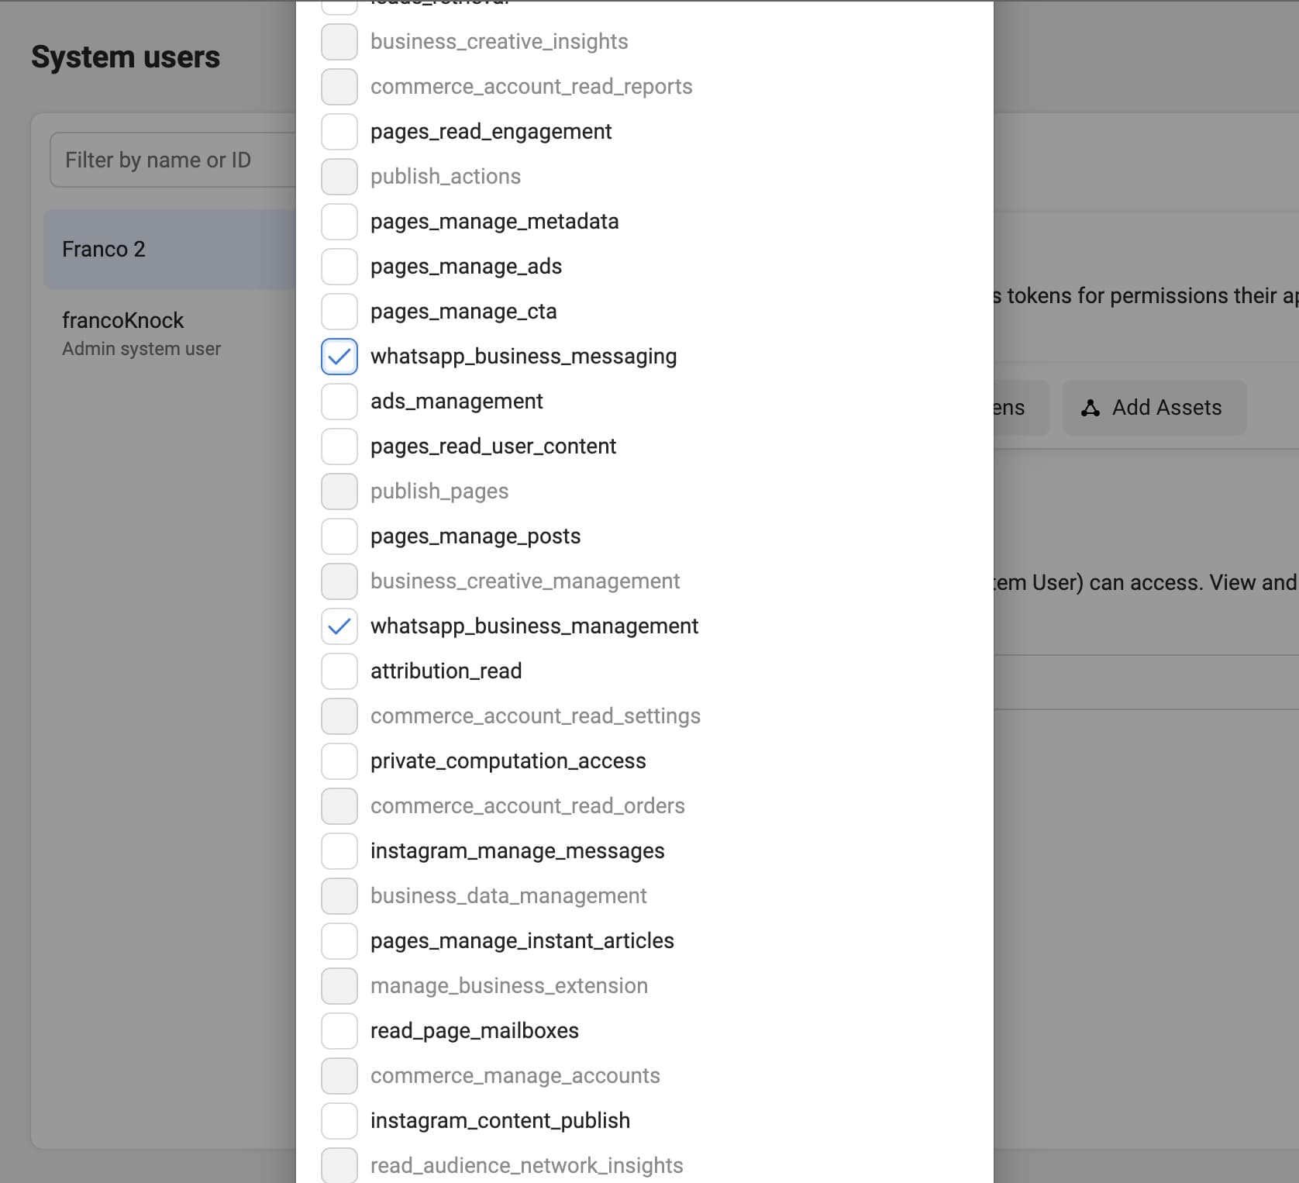Tick the pages_read_user_content checkbox
This screenshot has height=1183, width=1299.
(339, 447)
